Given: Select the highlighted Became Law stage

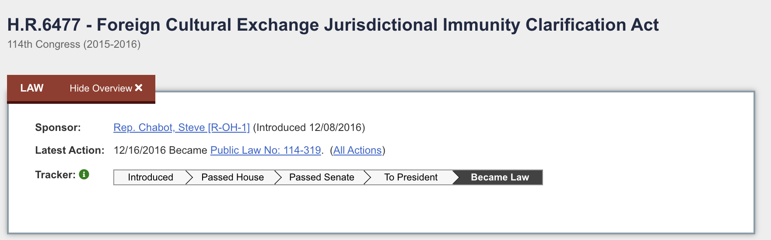Looking at the screenshot, I should [500, 177].
